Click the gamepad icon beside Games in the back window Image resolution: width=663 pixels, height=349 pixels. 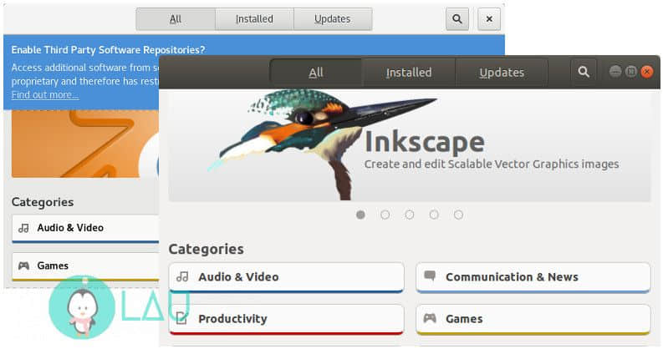coord(23,266)
